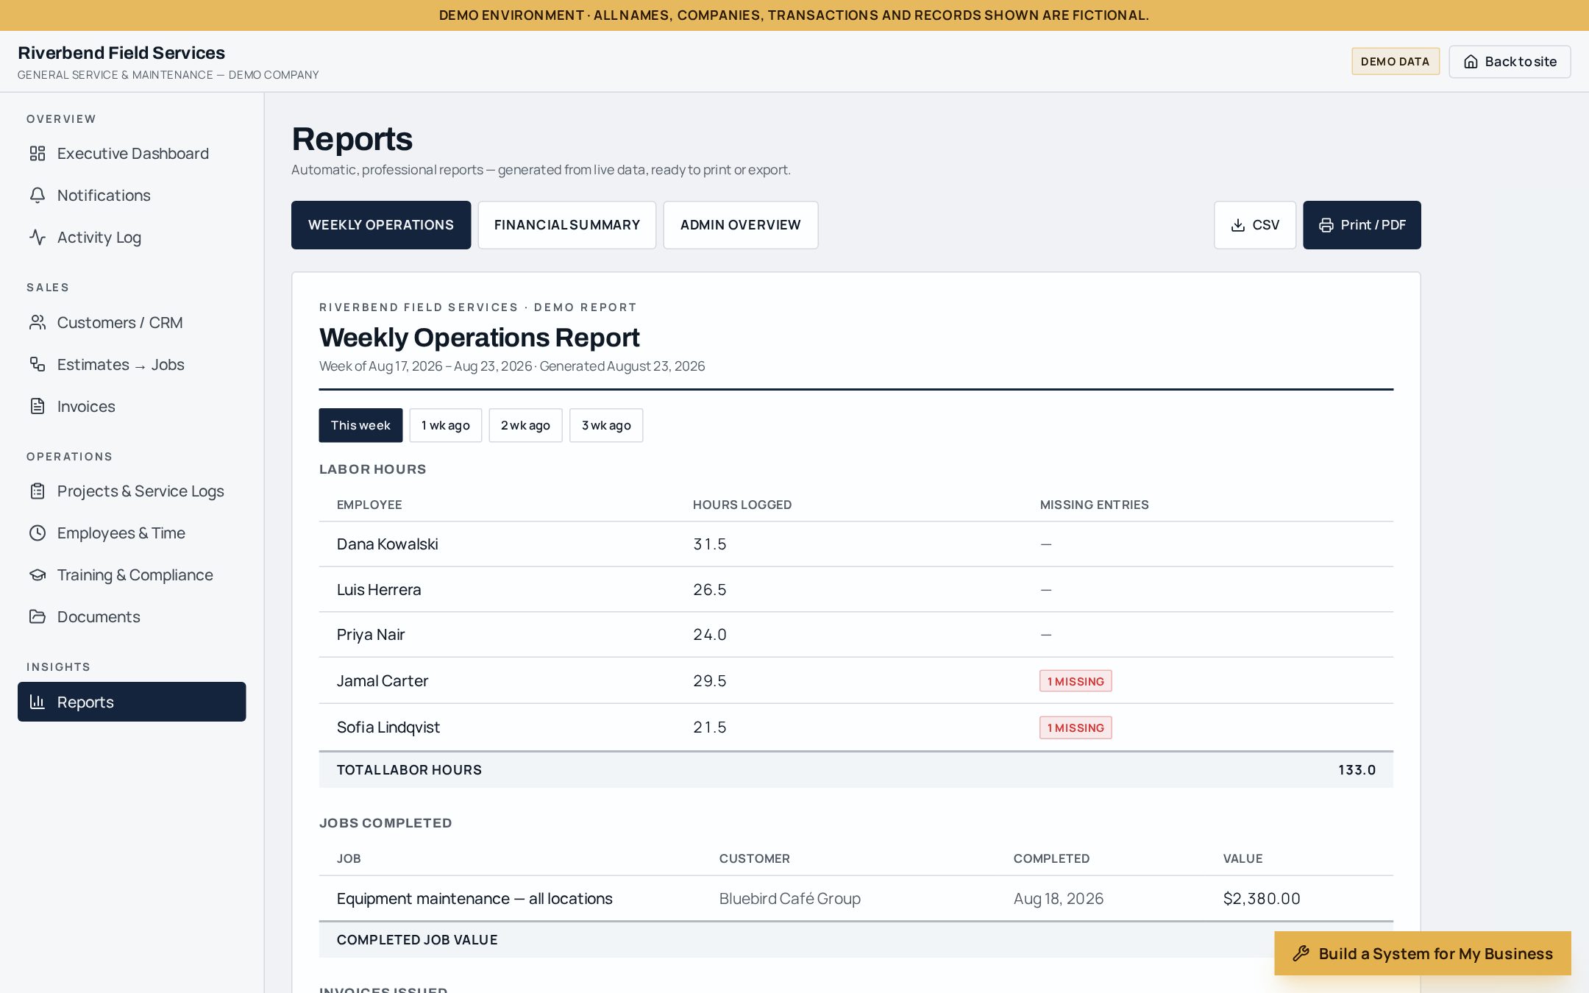Open Estimates → Jobs section

point(132,364)
